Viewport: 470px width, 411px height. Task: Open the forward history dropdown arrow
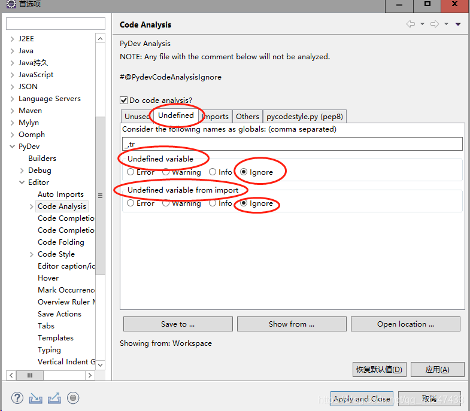(446, 24)
